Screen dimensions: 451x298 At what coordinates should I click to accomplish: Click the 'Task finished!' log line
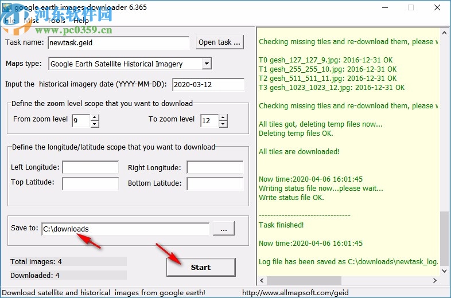281,225
